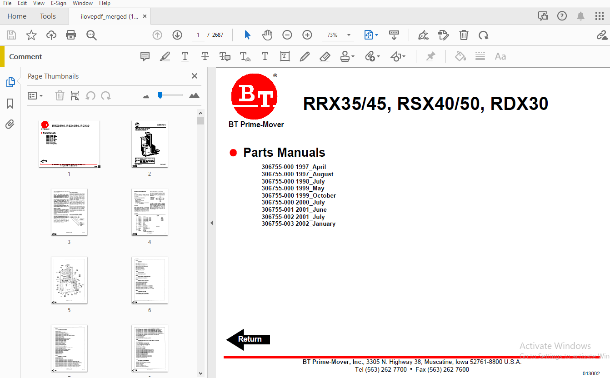Click the scrolling mode keyboard icon
This screenshot has height=378, width=610.
pos(394,35)
